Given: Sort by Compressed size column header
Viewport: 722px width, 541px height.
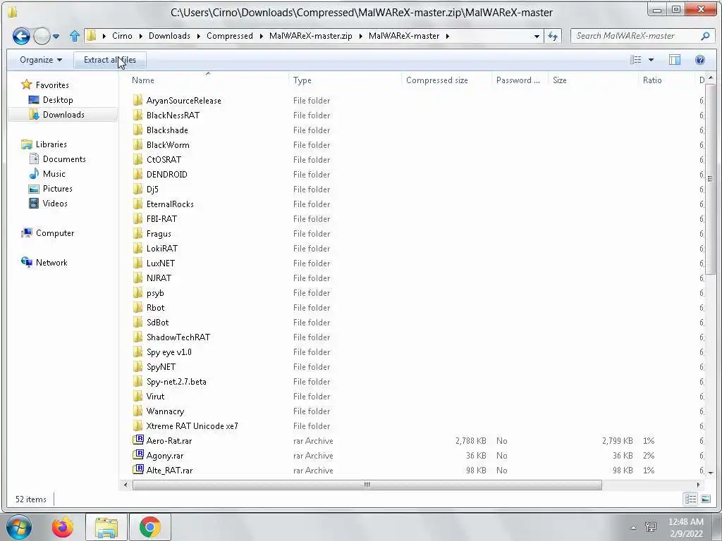Looking at the screenshot, I should tap(437, 80).
